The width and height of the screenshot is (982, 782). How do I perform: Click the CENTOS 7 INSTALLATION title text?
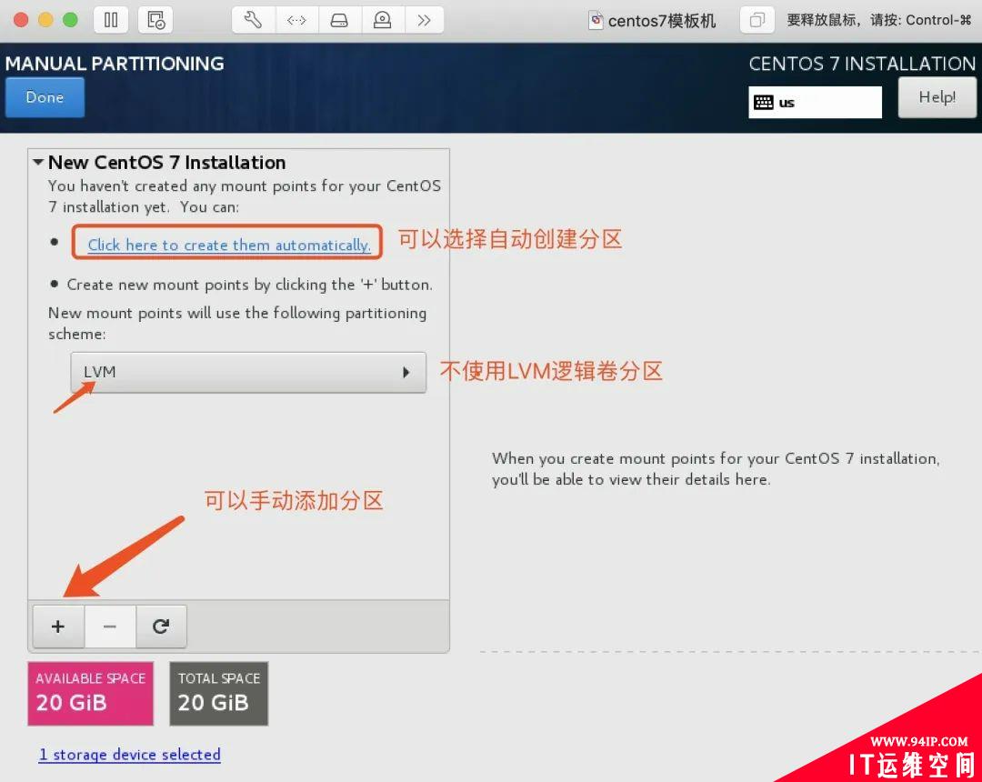click(x=862, y=64)
